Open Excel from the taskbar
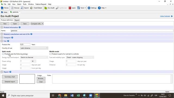 78,96
